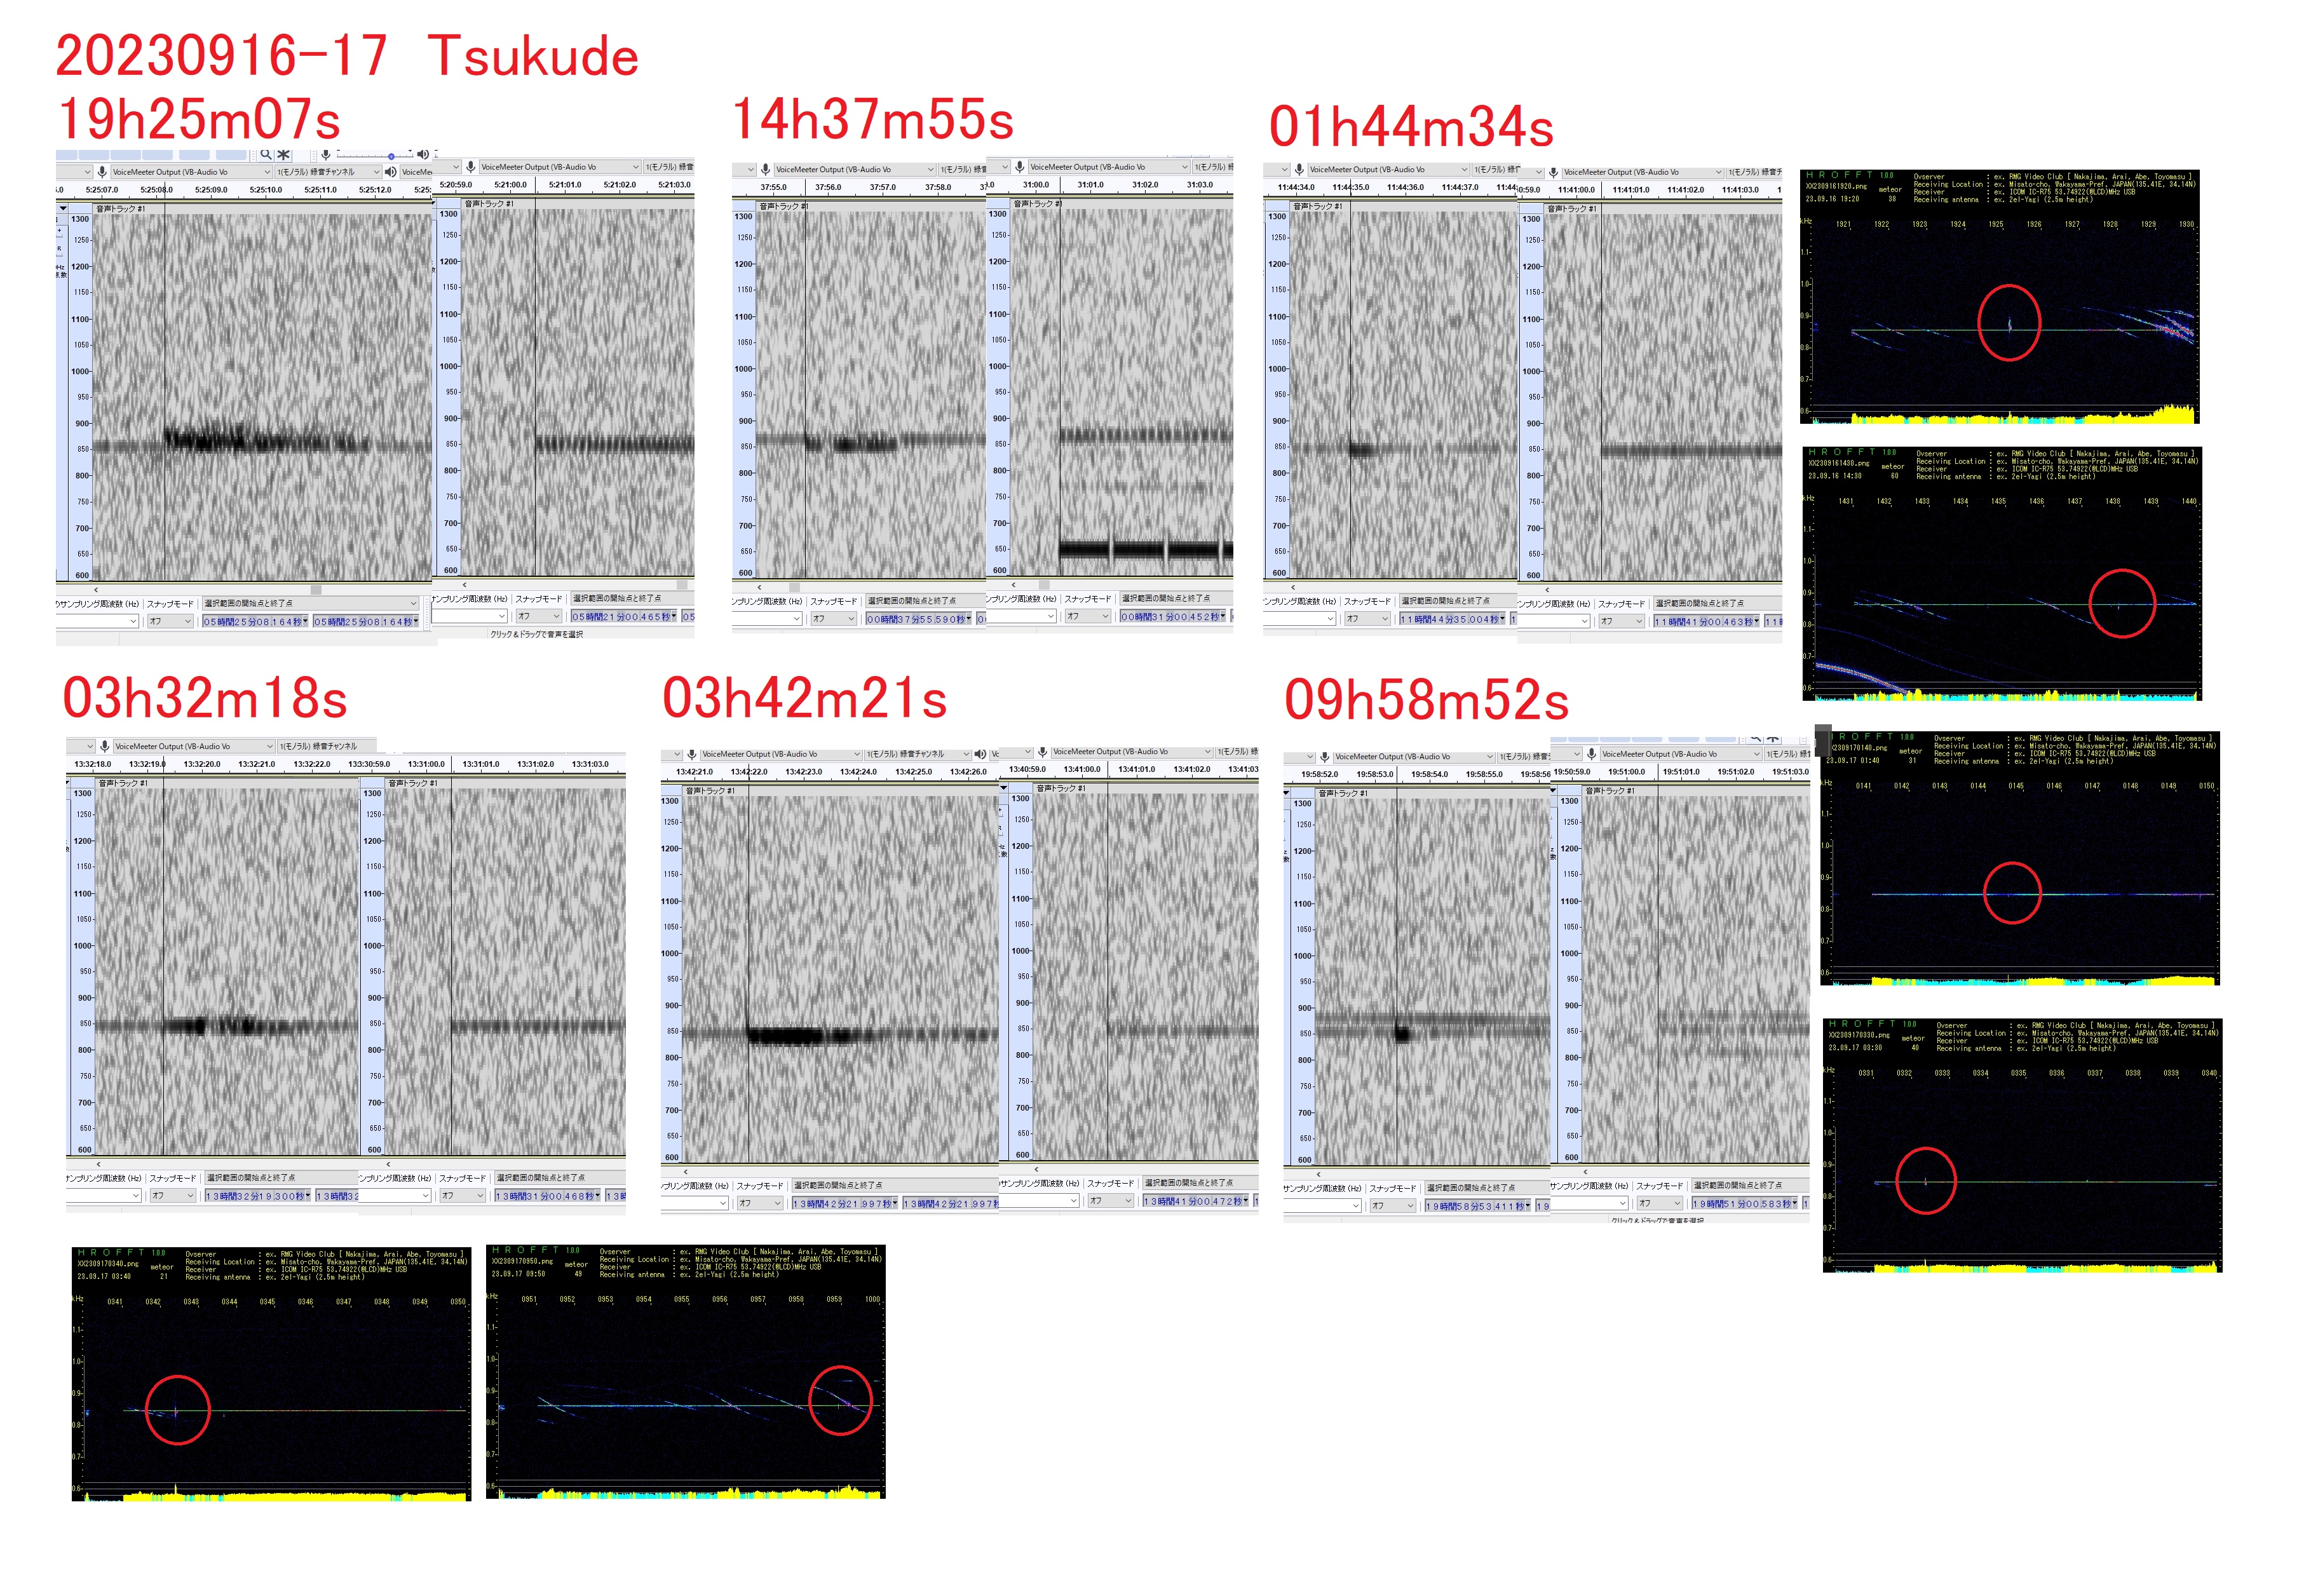
Task: Click microphone icon above the 19:58:52.0 ruler mark
Action: [1324, 757]
